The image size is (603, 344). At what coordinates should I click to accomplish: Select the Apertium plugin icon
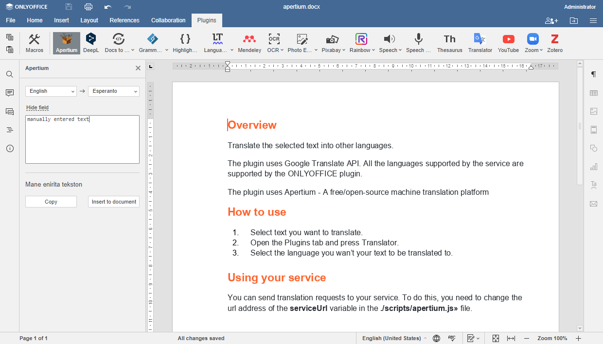point(67,43)
